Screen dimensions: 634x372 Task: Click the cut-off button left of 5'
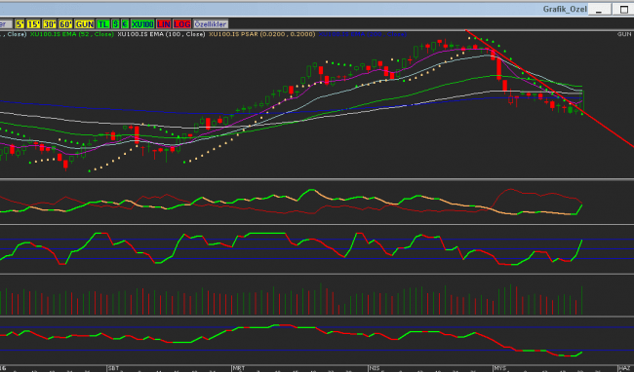coord(6,24)
